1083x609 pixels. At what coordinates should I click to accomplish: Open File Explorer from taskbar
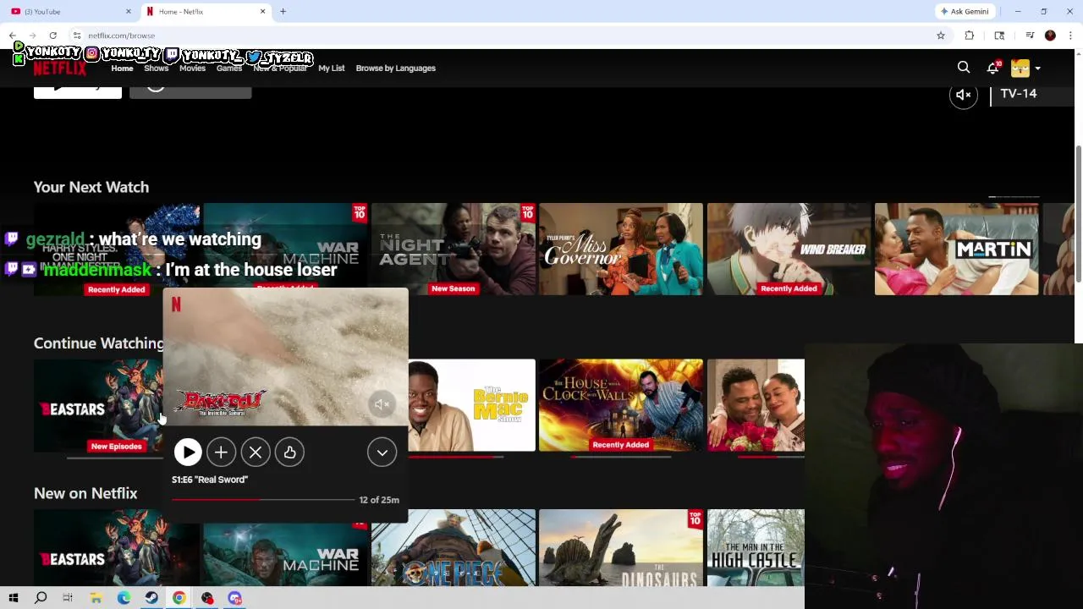point(96,598)
